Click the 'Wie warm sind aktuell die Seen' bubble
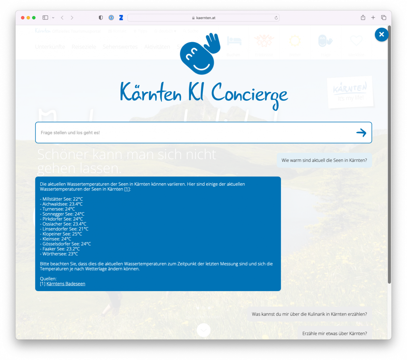Image resolution: width=407 pixels, height=360 pixels. 324,160
